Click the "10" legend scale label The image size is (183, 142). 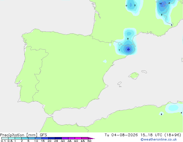pos(36,141)
